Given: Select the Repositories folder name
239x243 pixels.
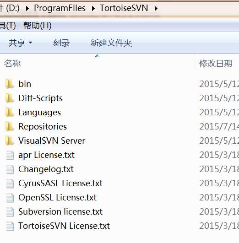Looking at the screenshot, I should coord(43,127).
